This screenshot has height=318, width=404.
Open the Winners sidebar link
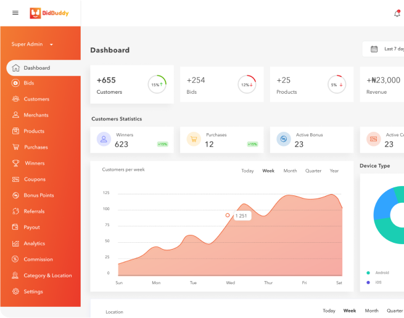(x=35, y=163)
